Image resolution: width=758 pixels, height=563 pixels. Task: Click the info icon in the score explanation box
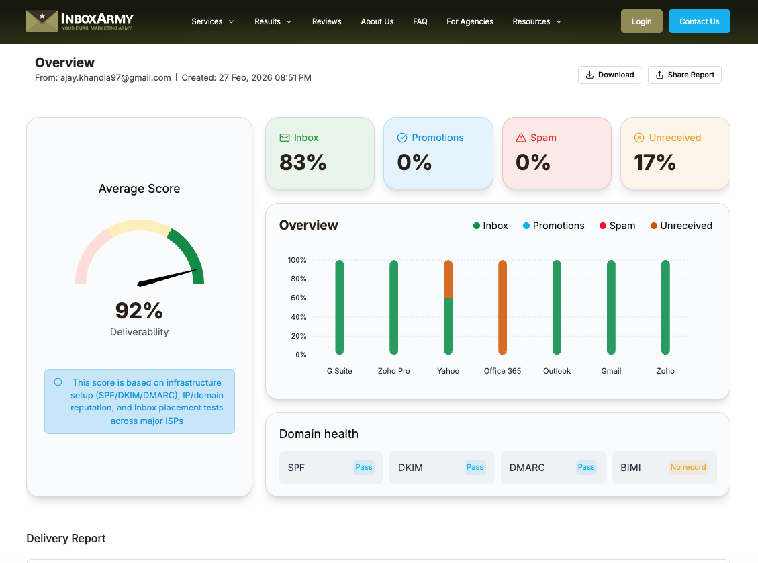58,382
